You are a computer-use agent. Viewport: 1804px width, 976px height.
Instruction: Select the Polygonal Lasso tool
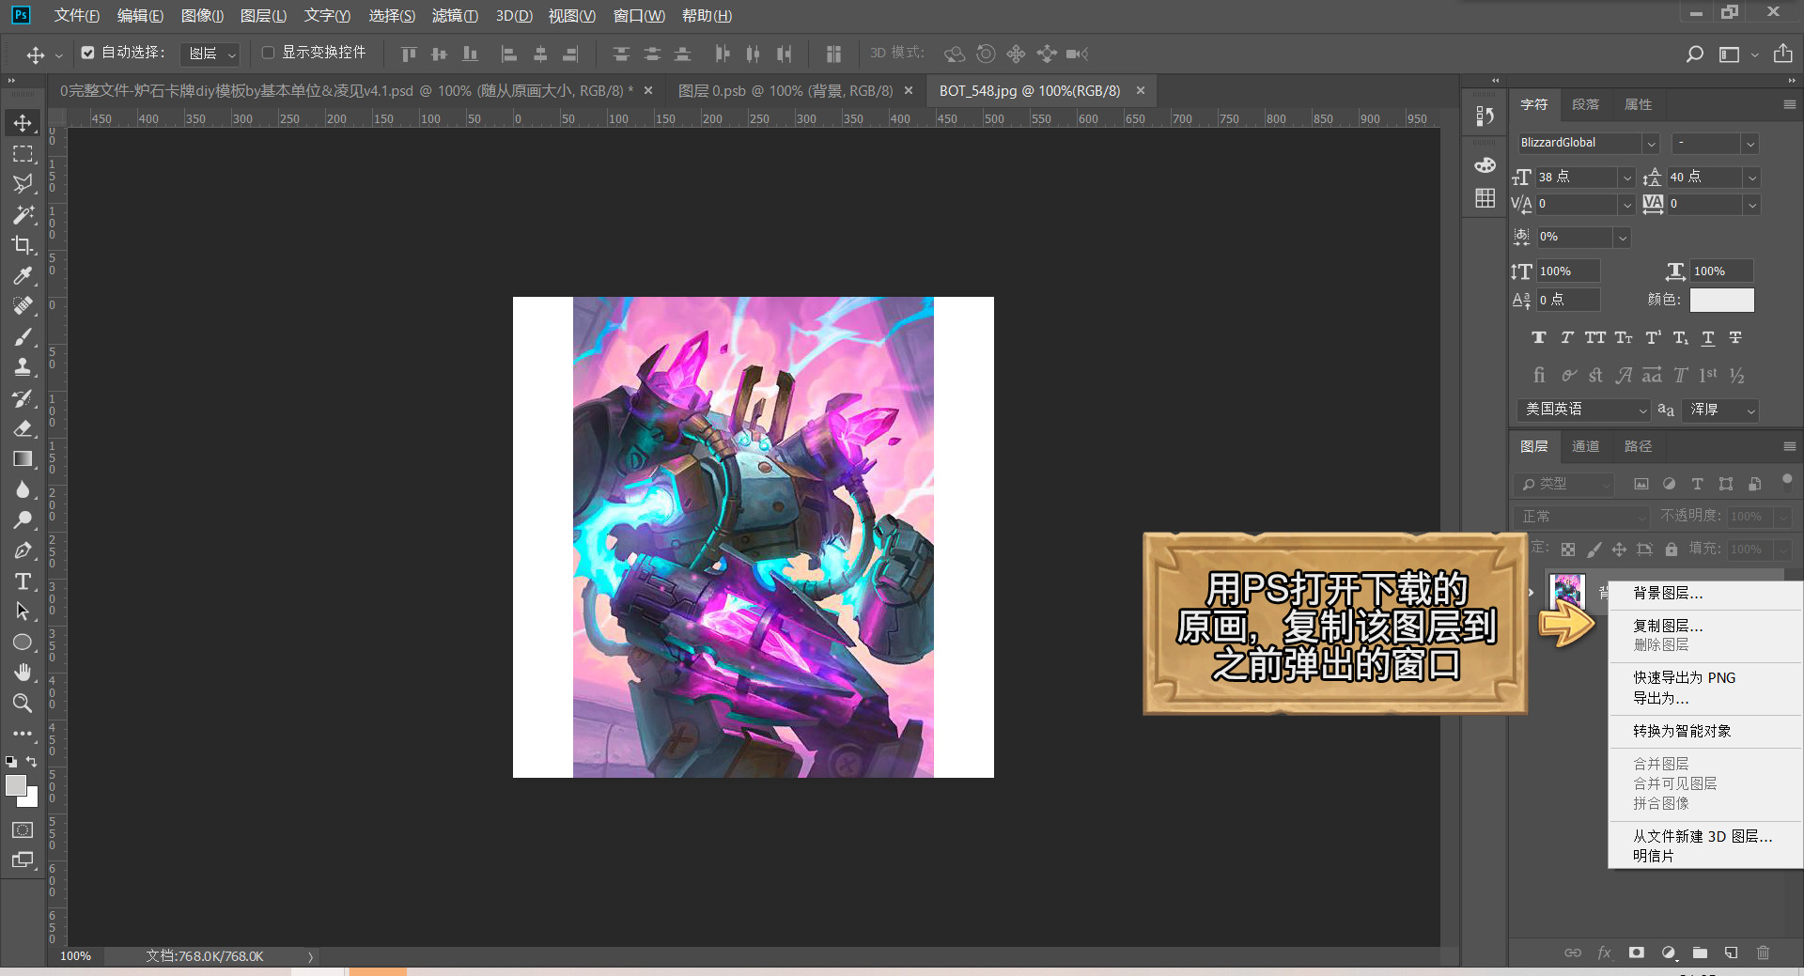(x=23, y=184)
